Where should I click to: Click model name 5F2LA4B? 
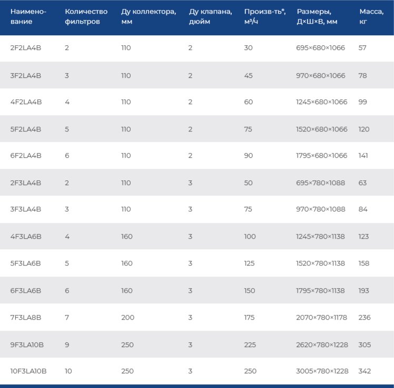point(26,129)
